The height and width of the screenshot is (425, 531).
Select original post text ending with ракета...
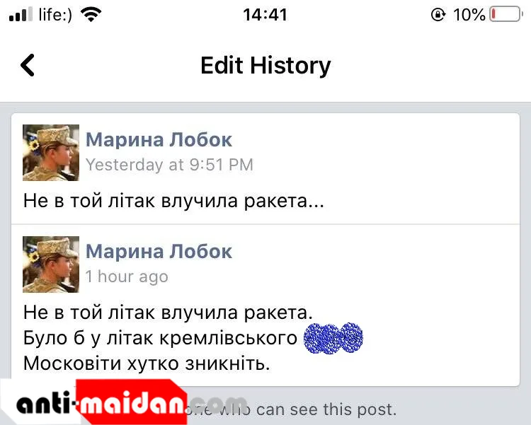click(x=173, y=201)
